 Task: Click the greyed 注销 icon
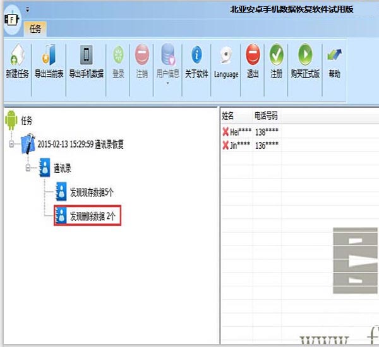click(142, 55)
